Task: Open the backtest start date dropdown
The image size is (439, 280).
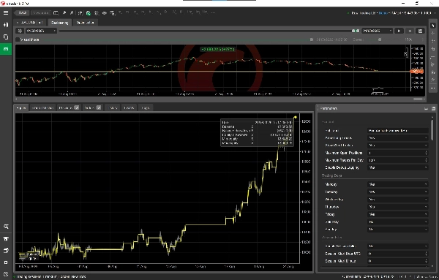Action: tap(41, 31)
